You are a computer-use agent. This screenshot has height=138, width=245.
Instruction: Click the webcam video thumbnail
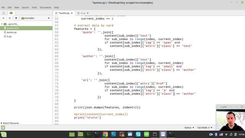pos(230,120)
